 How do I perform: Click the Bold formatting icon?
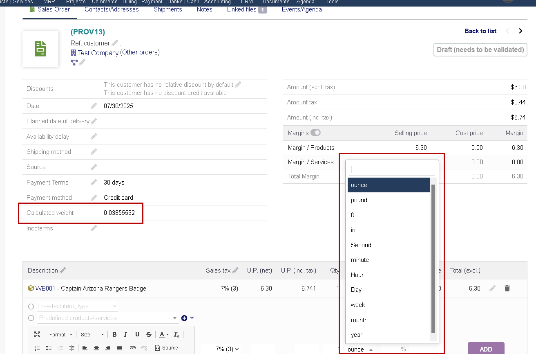114,334
